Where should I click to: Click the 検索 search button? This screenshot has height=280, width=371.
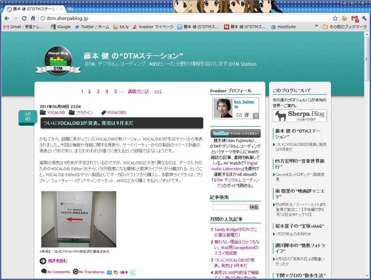pos(254,207)
